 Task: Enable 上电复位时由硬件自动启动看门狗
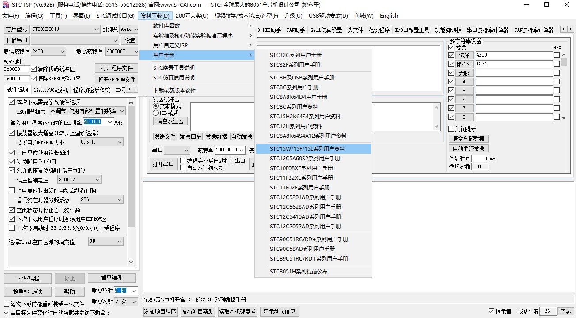pos(12,190)
